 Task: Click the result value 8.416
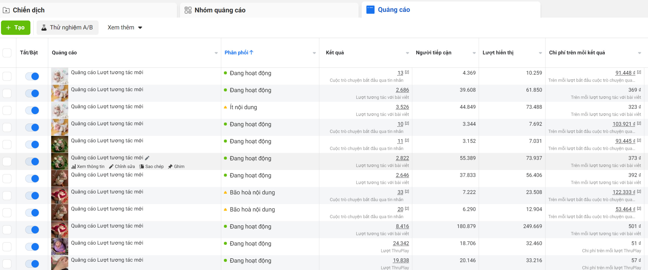point(402,226)
